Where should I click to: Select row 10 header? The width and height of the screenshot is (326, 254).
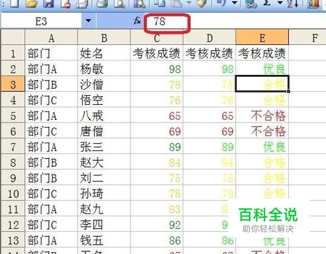13,193
